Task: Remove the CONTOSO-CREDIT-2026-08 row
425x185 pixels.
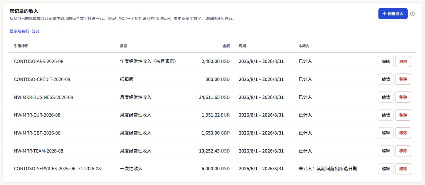Action: coord(403,79)
